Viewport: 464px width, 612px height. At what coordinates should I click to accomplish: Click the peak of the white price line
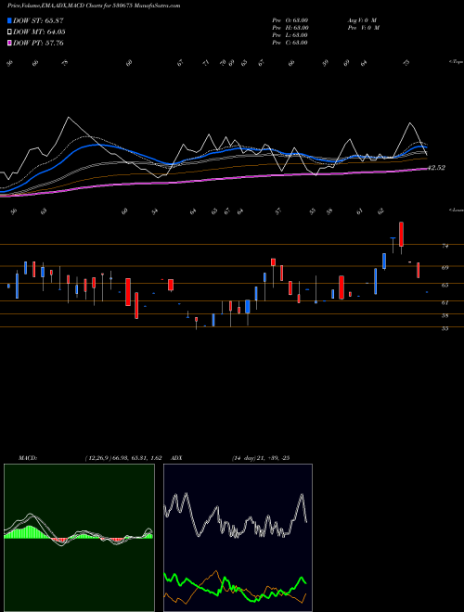pos(69,117)
